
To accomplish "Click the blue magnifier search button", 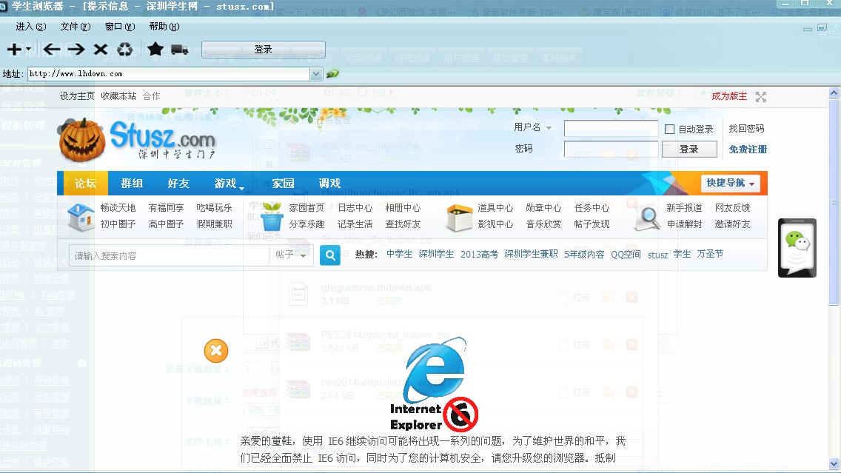I will pos(330,255).
